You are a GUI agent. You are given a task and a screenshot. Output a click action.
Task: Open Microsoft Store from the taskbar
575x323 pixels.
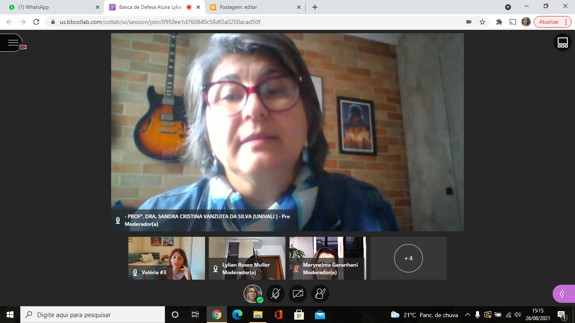click(x=299, y=315)
